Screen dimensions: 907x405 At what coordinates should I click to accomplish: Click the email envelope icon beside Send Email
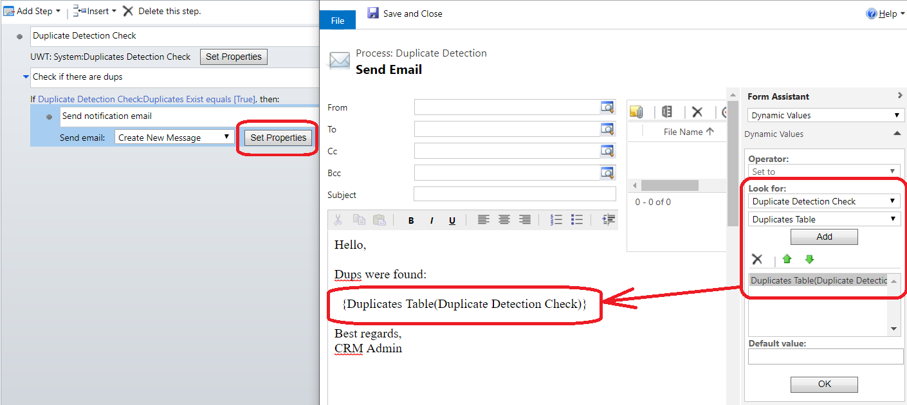coord(339,61)
